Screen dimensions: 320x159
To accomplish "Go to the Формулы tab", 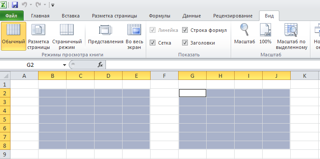I will (x=159, y=16).
